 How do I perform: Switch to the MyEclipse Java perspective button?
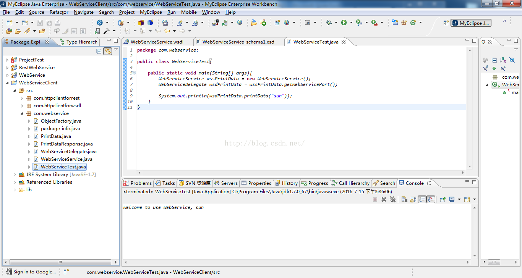(471, 23)
